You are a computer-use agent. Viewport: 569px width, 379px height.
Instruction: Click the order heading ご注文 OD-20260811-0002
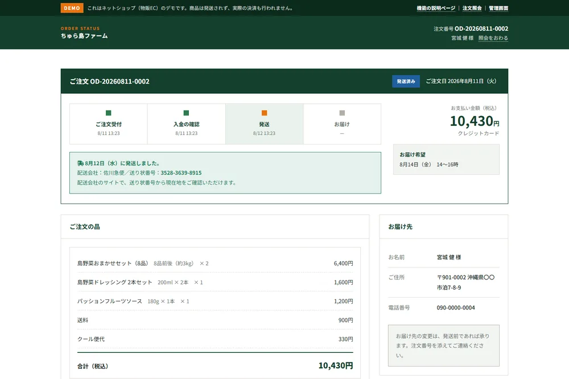110,81
